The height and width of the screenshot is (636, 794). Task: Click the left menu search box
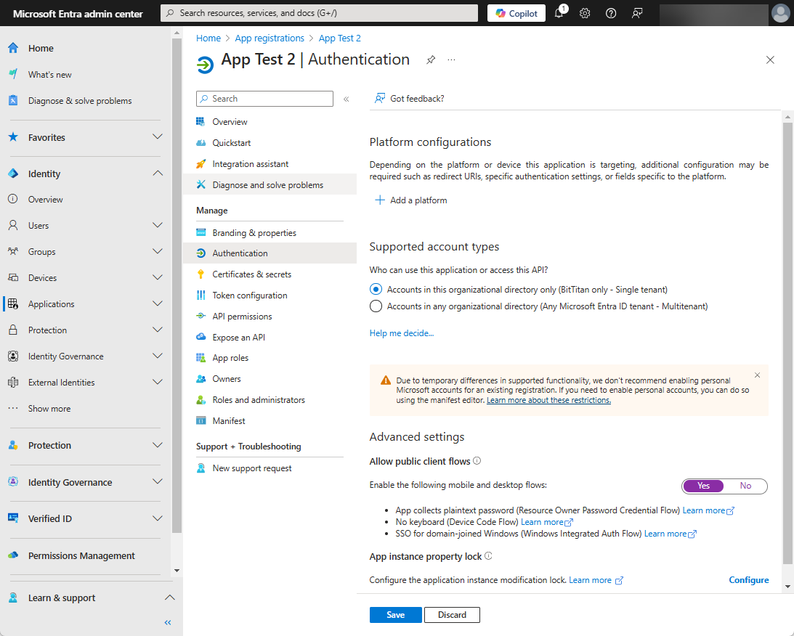[264, 98]
